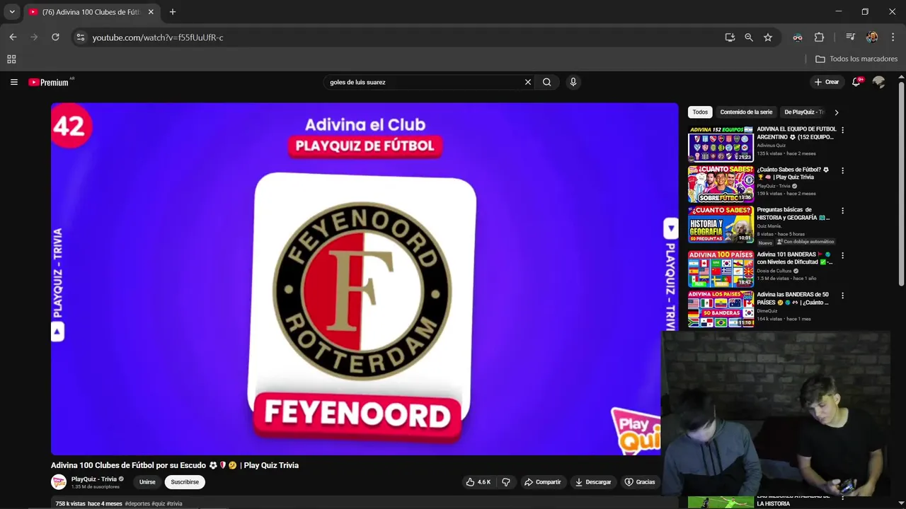Open media controls icon in toolbar
The width and height of the screenshot is (906, 509).
(x=851, y=37)
